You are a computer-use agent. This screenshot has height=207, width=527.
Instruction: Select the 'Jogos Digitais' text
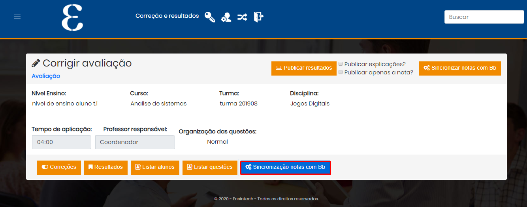click(x=310, y=103)
